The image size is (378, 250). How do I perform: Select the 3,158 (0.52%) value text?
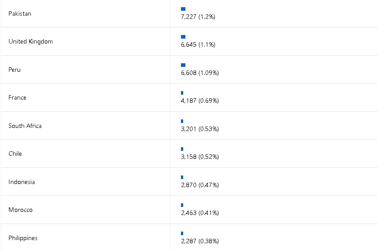[x=200, y=157]
